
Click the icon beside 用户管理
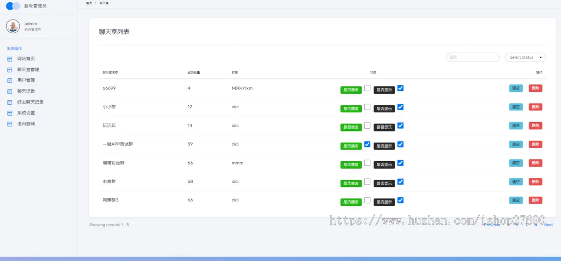[x=10, y=81]
